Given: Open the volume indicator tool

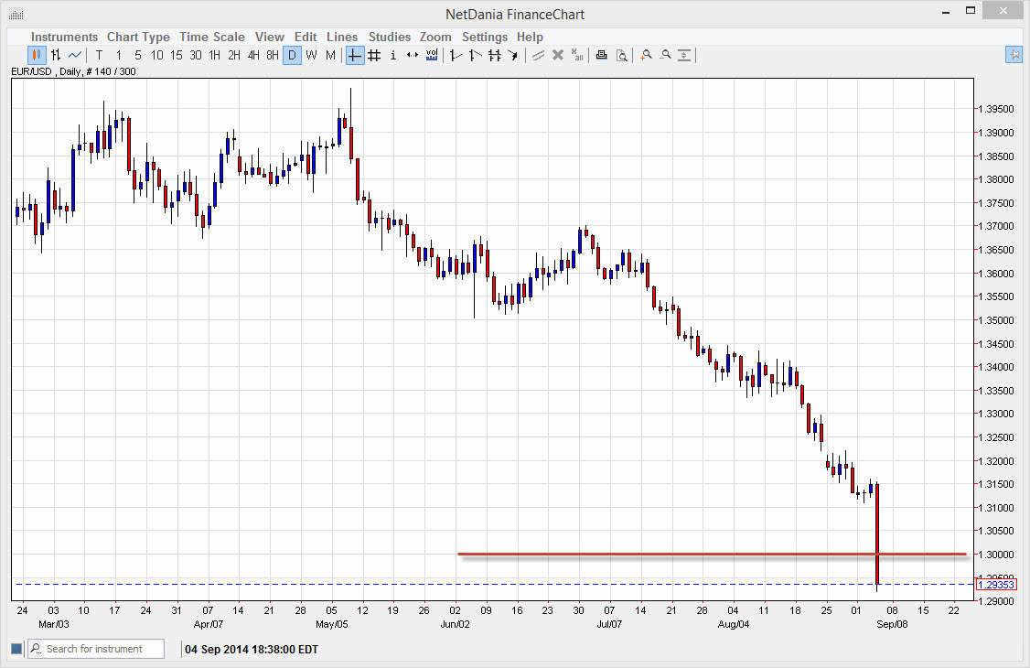Looking at the screenshot, I should (431, 55).
